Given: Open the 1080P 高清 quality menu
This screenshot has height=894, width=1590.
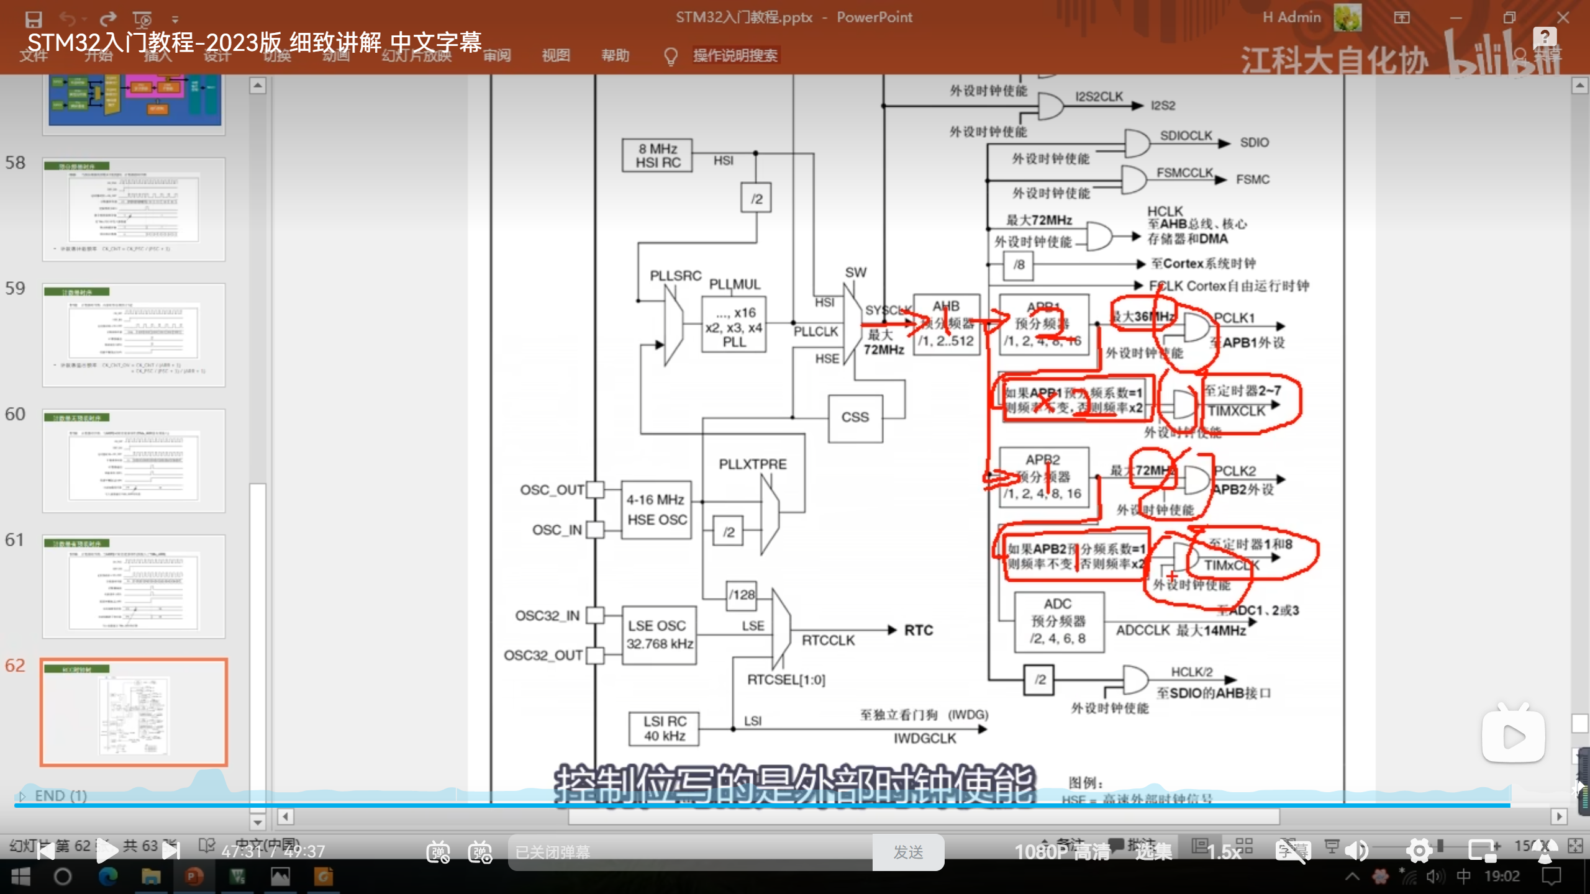Looking at the screenshot, I should [1062, 852].
